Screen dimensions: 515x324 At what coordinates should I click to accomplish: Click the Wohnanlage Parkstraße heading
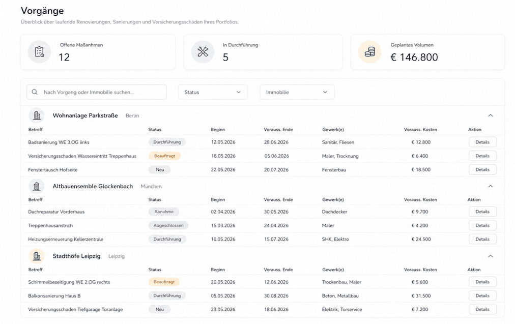click(85, 115)
